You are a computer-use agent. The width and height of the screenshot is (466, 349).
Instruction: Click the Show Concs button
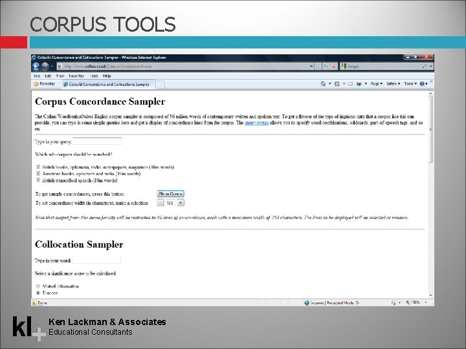click(x=170, y=194)
